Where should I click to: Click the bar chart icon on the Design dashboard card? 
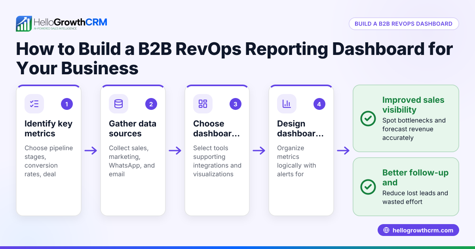tap(287, 104)
